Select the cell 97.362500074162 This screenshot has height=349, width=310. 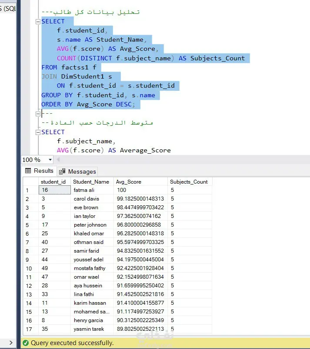point(140,216)
